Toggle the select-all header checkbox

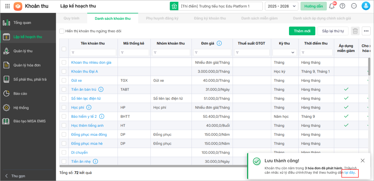point(64,49)
